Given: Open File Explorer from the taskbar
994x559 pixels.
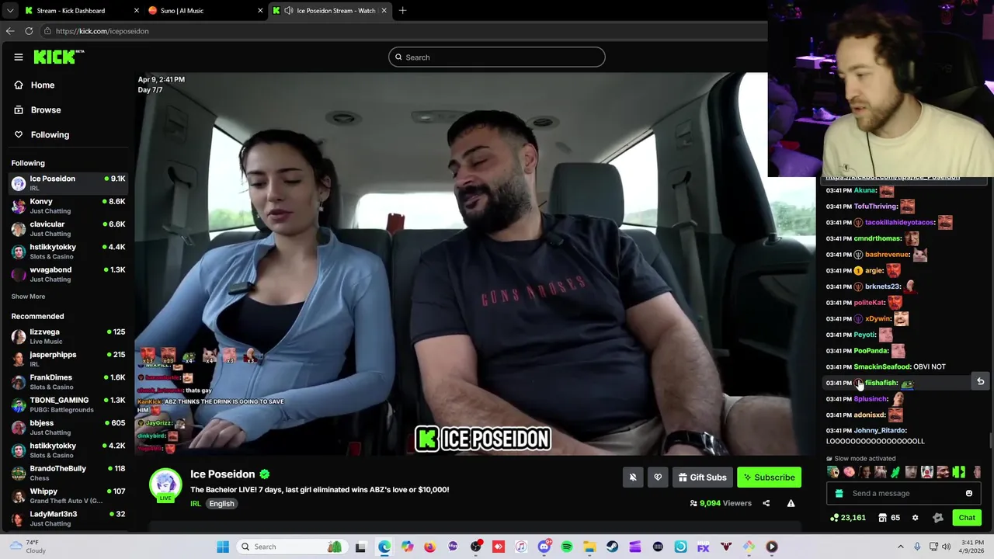Looking at the screenshot, I should point(589,547).
